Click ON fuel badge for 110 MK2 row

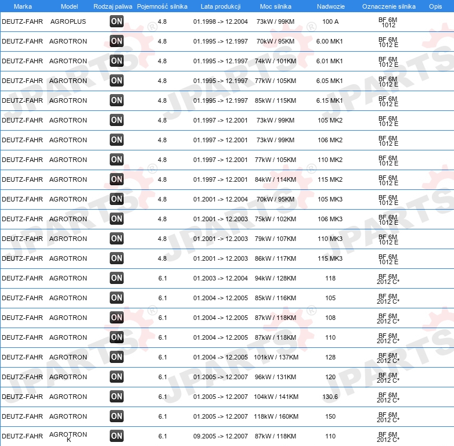(x=117, y=160)
